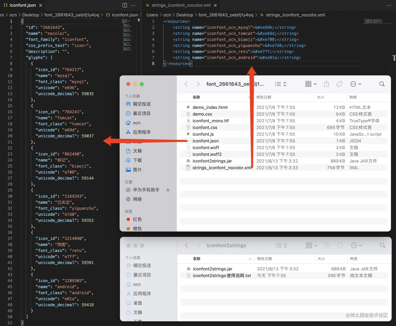Open group-by options in font_2661643 Finder window
This screenshot has height=326, width=396.
pos(311,84)
